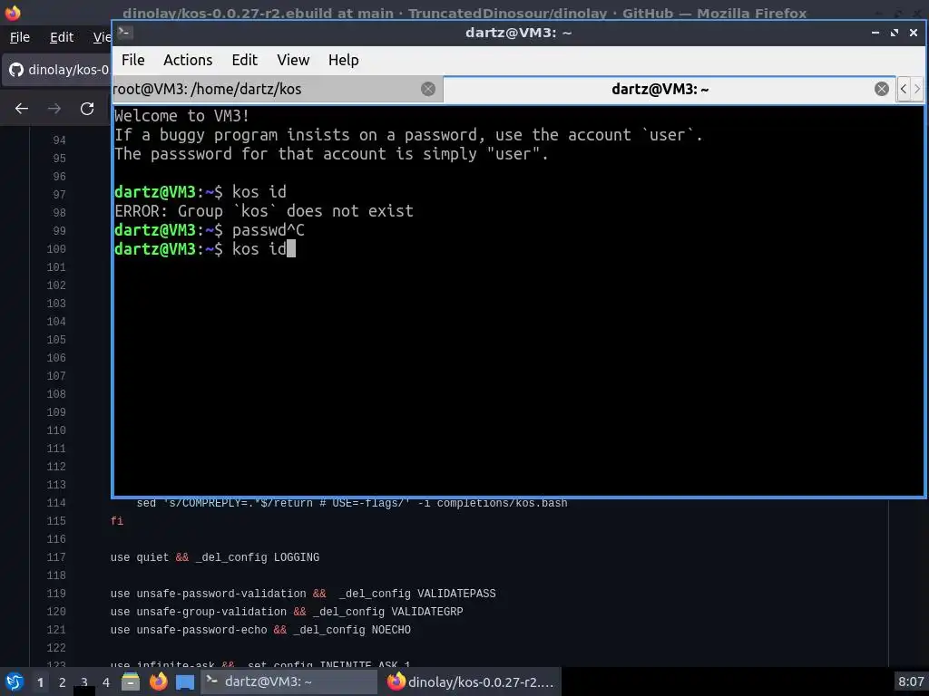
Task: Click code line with unsafe-group-validation
Action: (287, 612)
